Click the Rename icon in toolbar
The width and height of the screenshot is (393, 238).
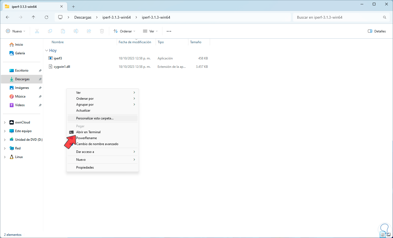pyautogui.click(x=76, y=31)
